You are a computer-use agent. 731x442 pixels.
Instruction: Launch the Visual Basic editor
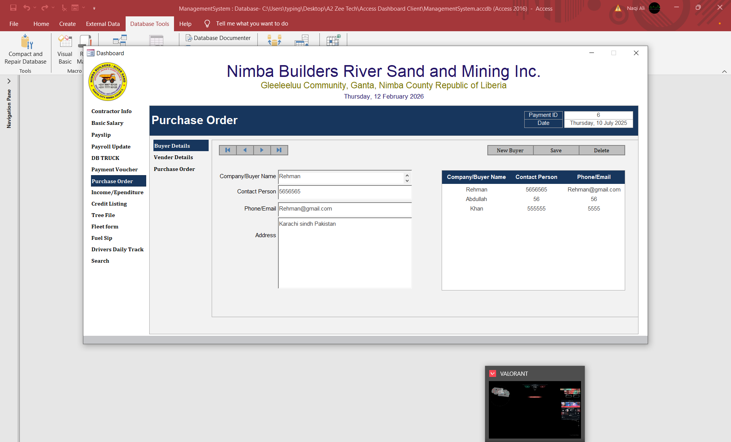65,49
